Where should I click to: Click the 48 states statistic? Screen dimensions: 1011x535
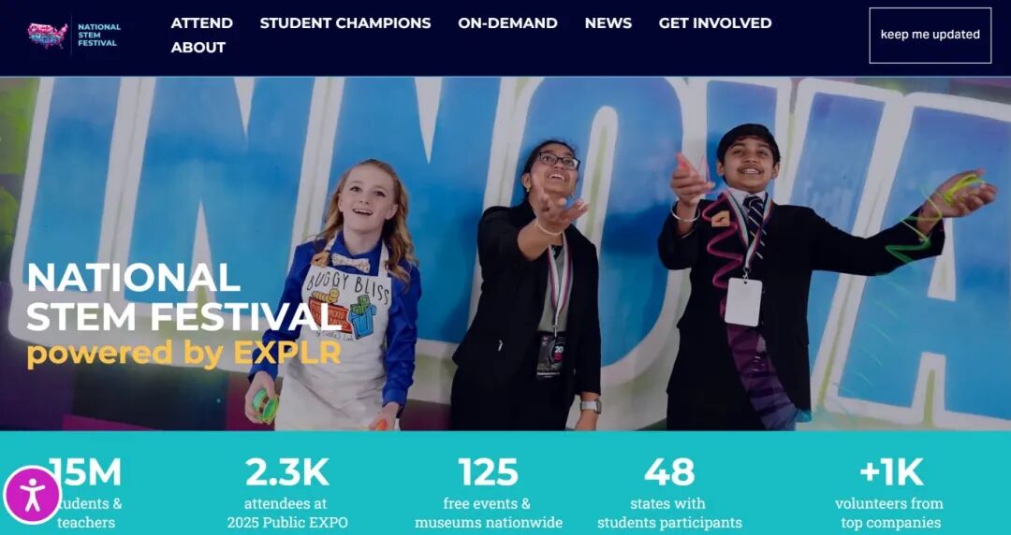pyautogui.click(x=669, y=495)
